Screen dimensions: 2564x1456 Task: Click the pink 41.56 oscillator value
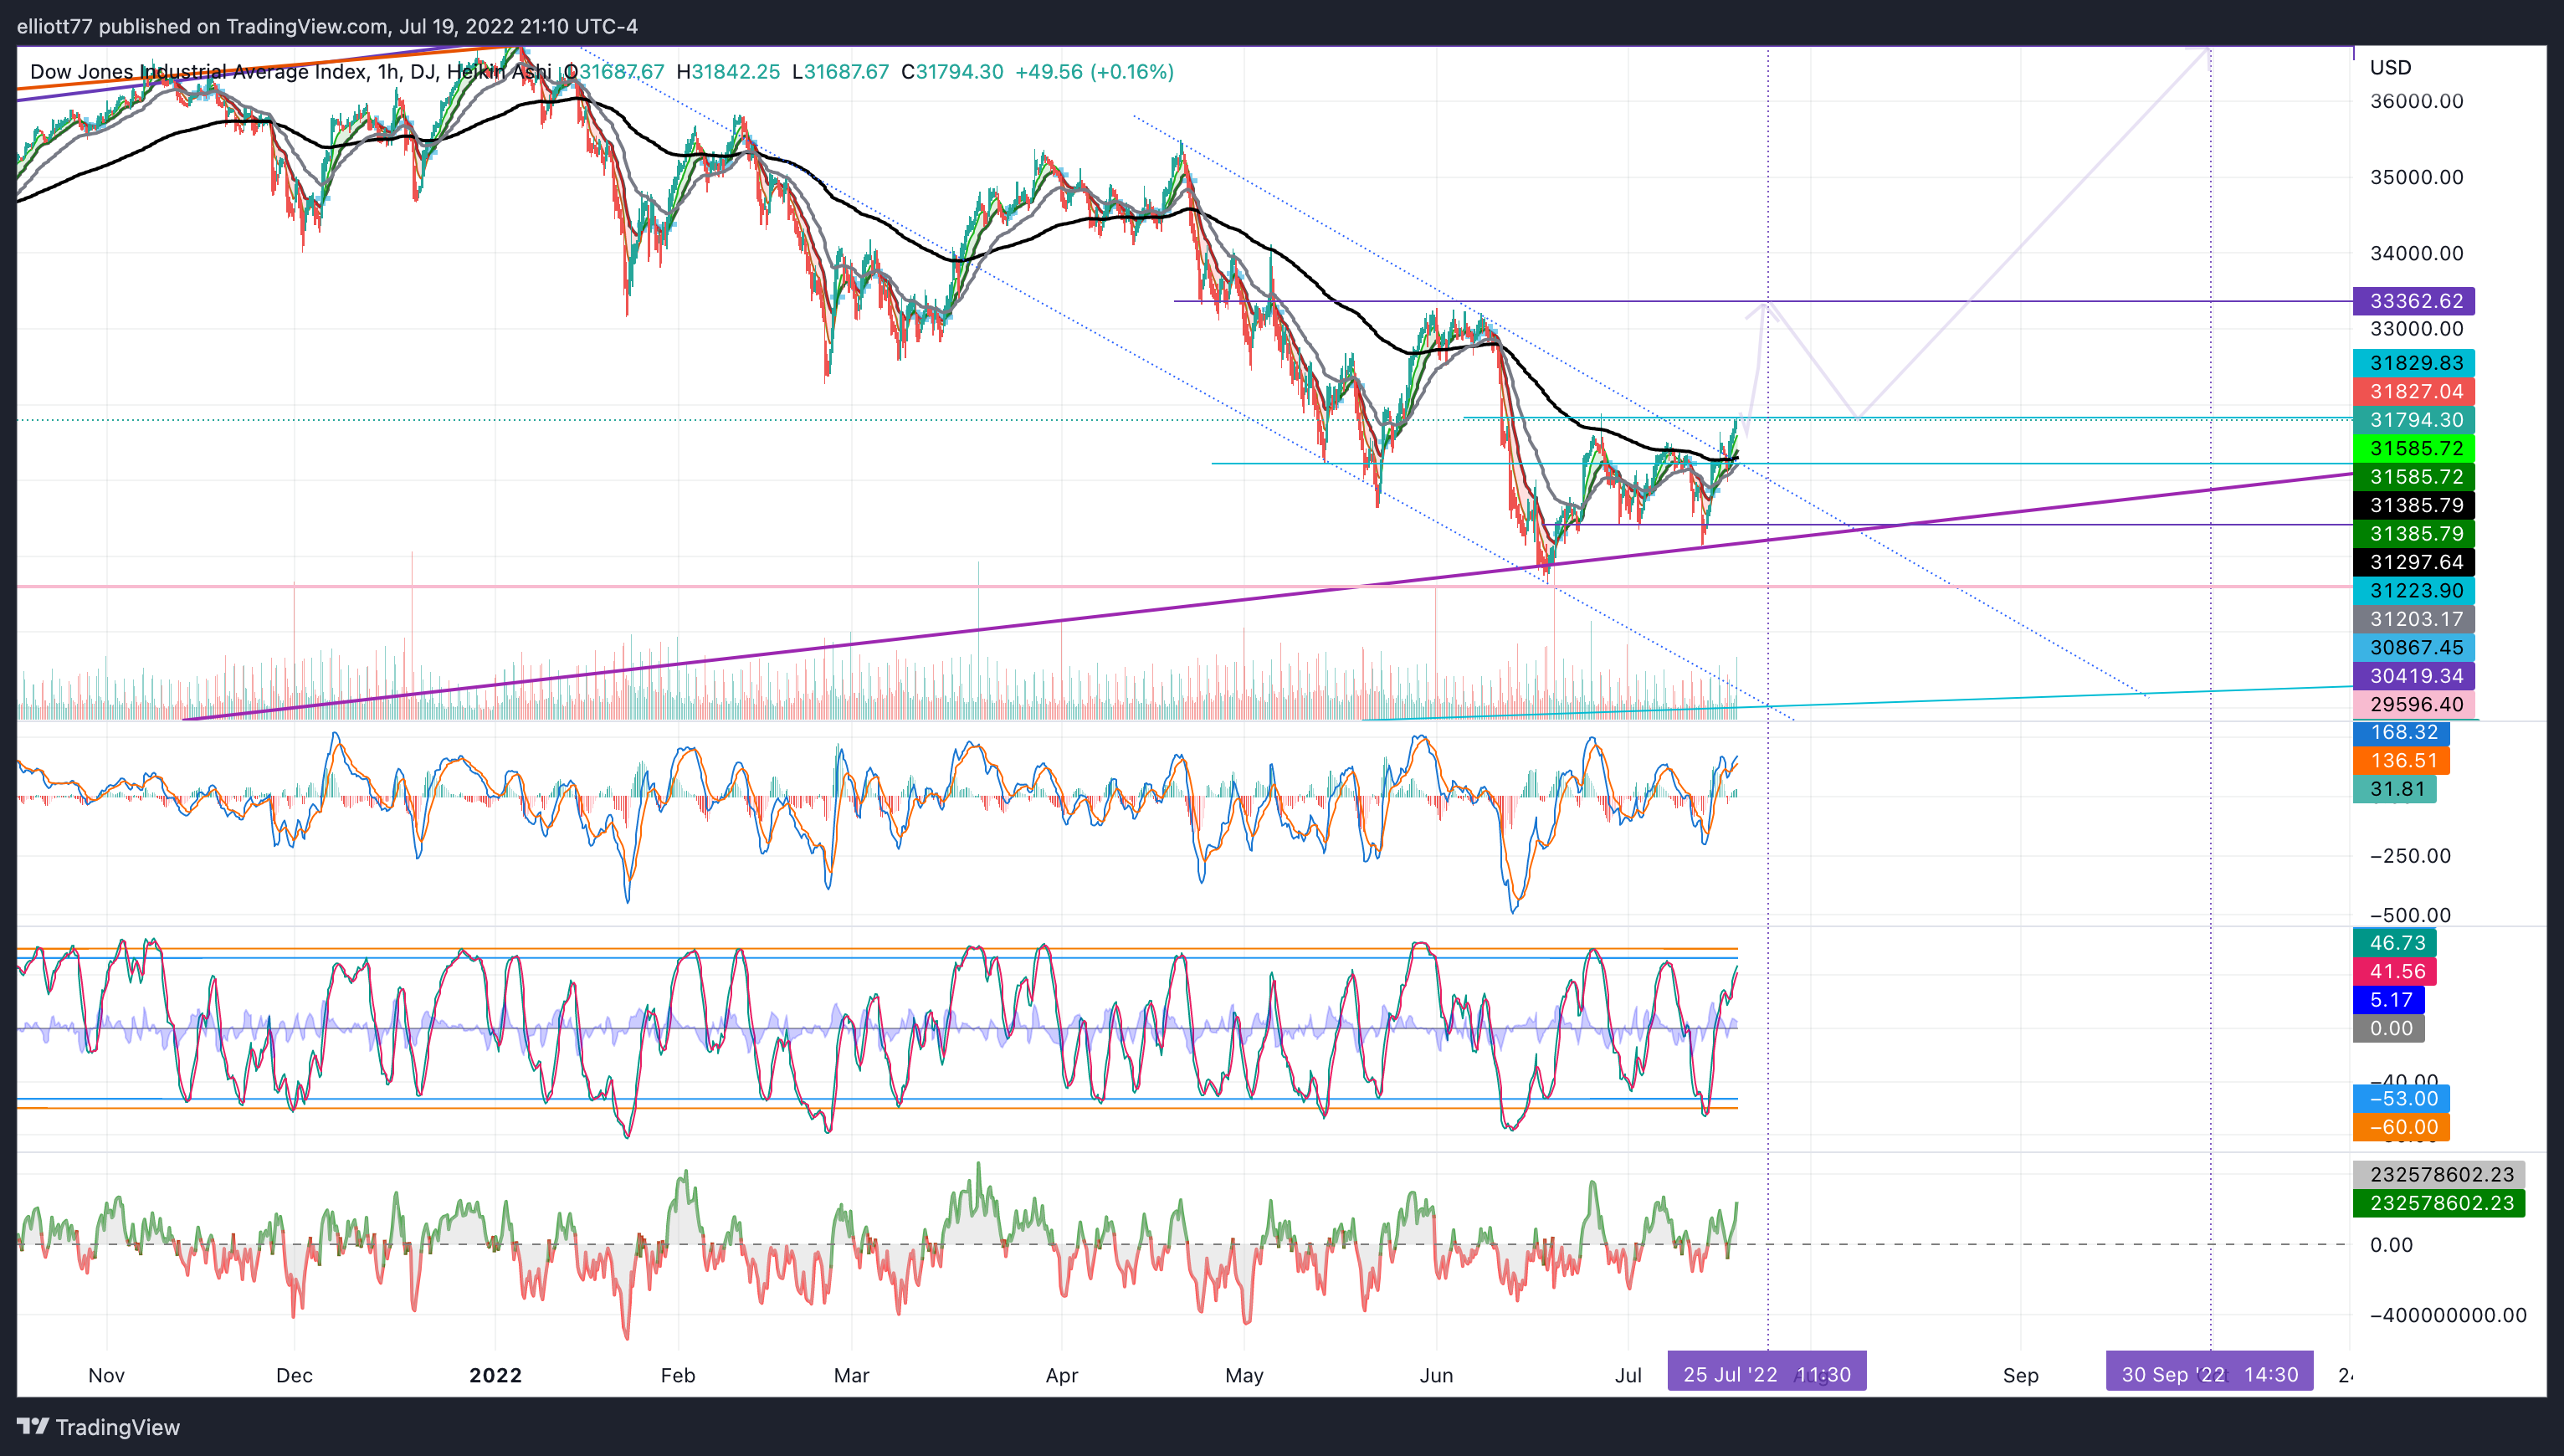click(2395, 971)
